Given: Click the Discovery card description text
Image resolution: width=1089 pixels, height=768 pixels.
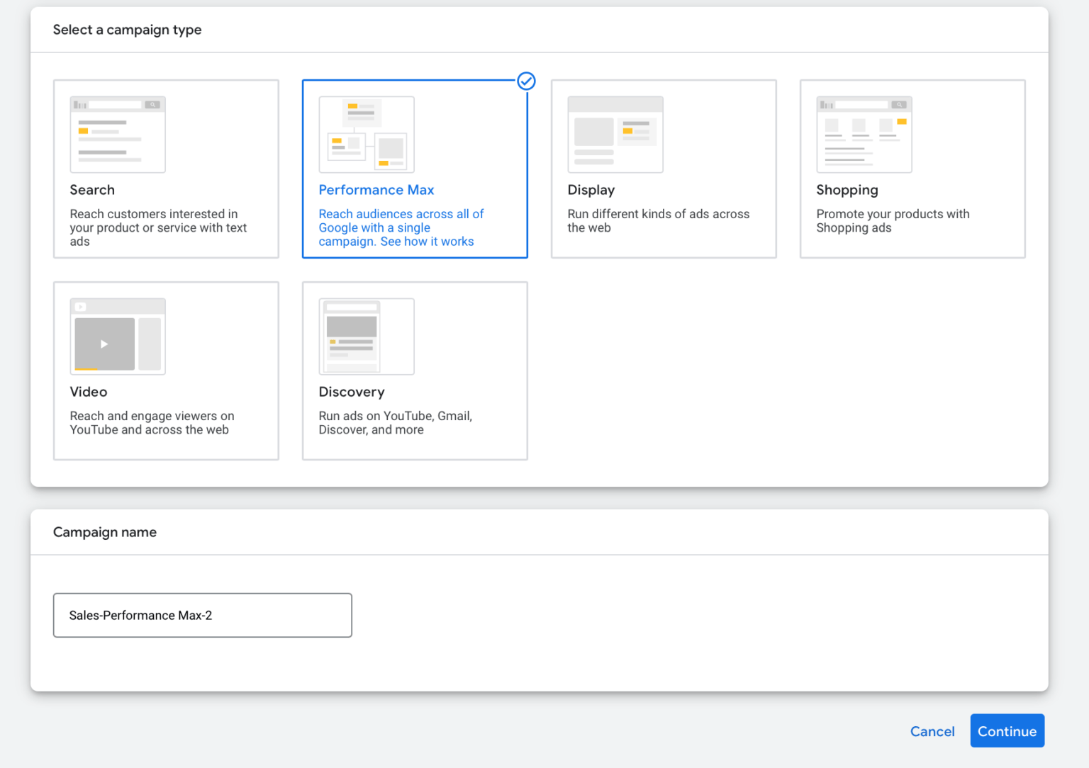Looking at the screenshot, I should click(395, 423).
